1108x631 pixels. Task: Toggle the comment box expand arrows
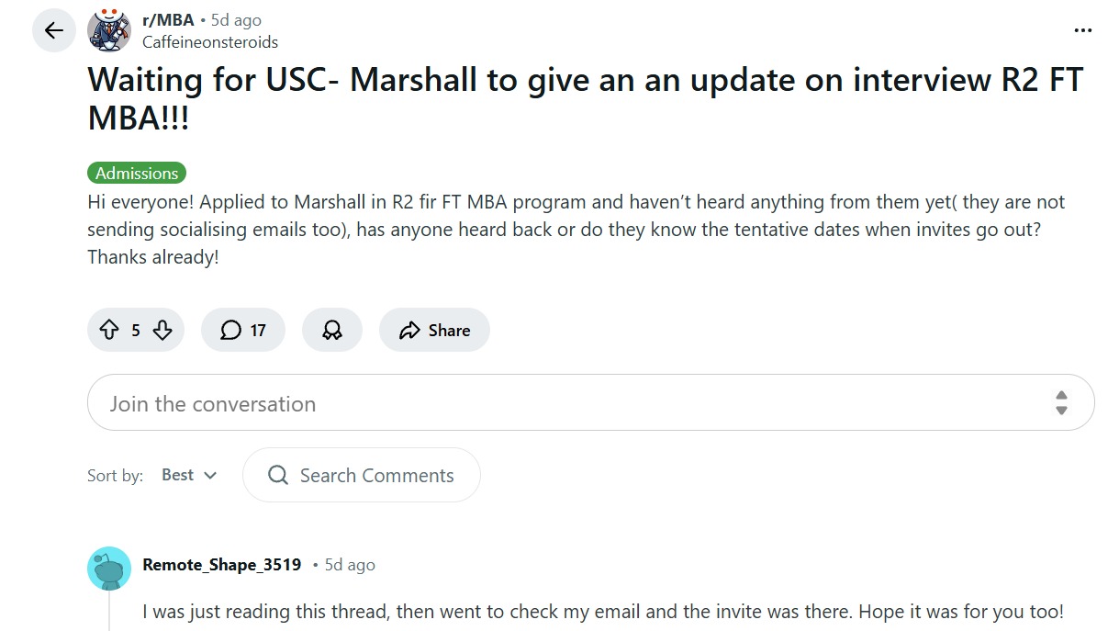(1061, 402)
